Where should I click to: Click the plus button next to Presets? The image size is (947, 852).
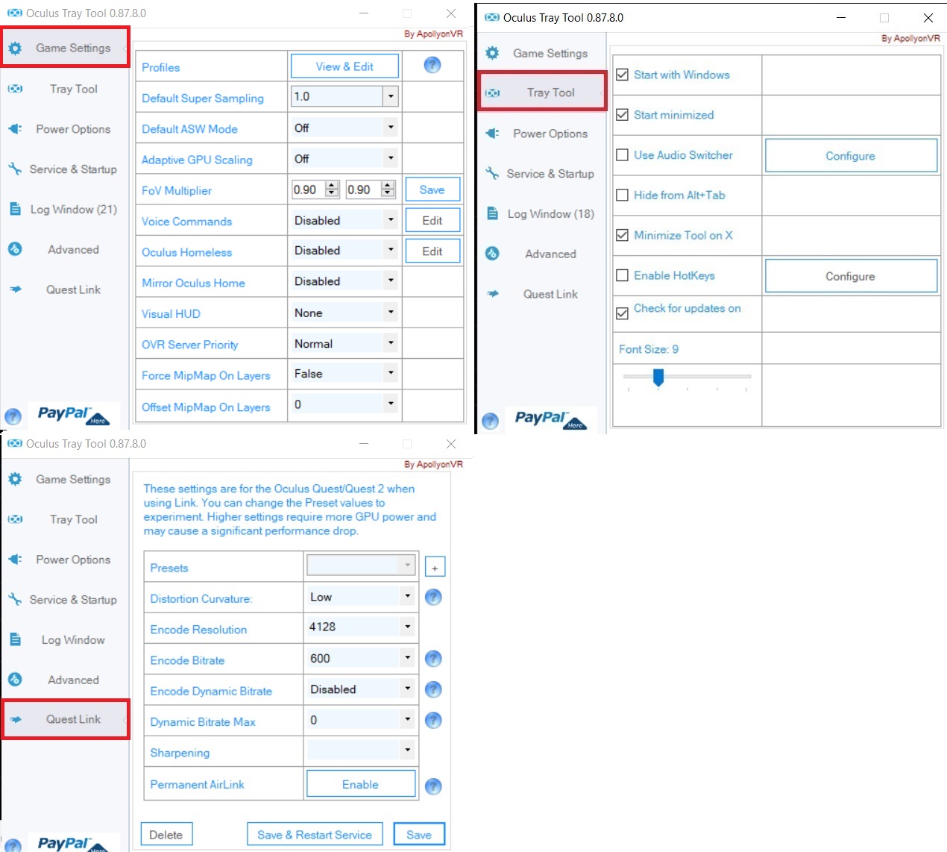click(x=435, y=567)
